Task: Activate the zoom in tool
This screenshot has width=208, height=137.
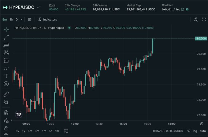Action: 6,102
